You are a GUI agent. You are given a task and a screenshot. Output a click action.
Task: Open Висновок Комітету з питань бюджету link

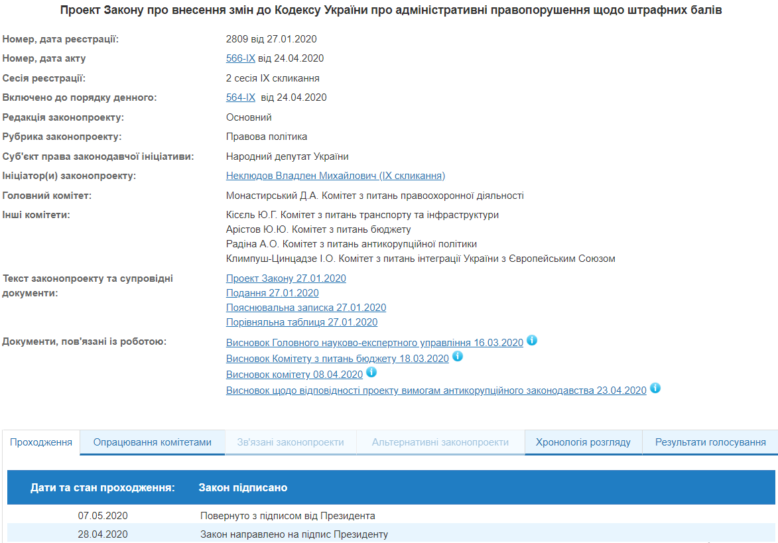click(337, 359)
